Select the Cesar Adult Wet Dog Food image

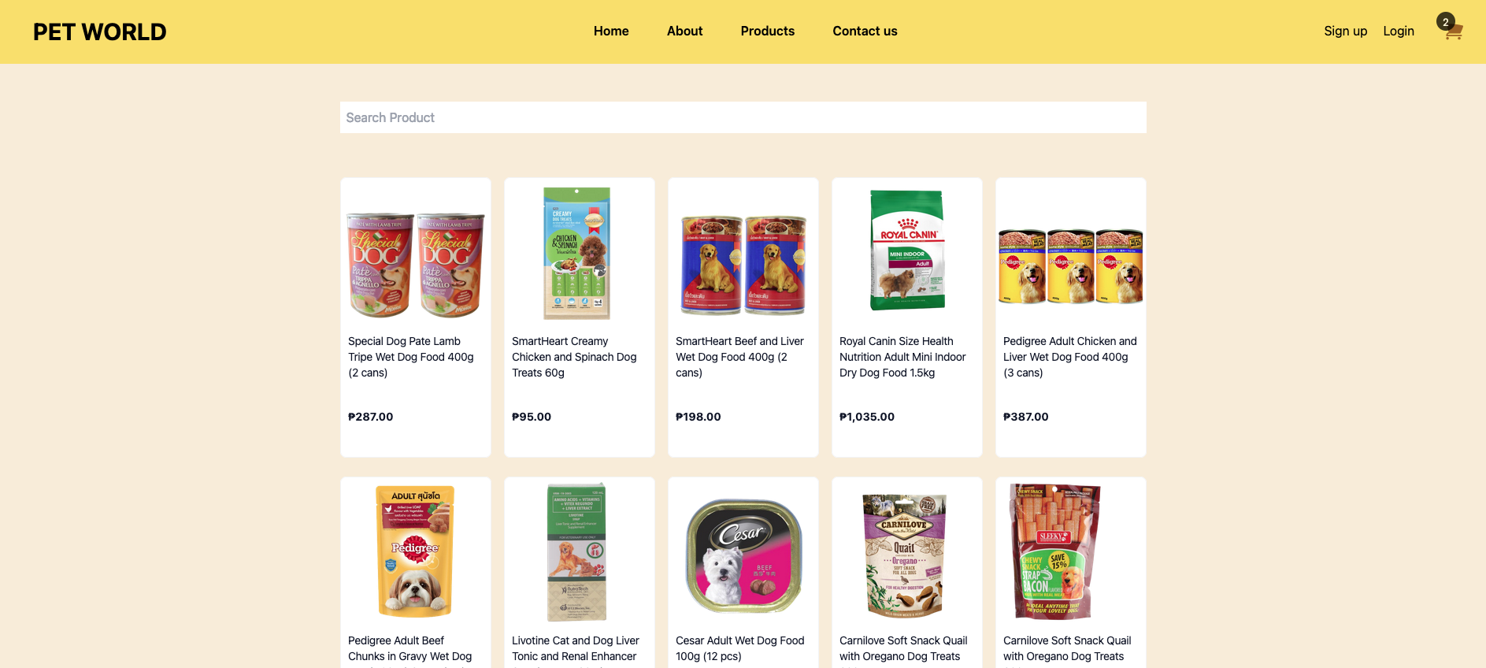(x=743, y=555)
